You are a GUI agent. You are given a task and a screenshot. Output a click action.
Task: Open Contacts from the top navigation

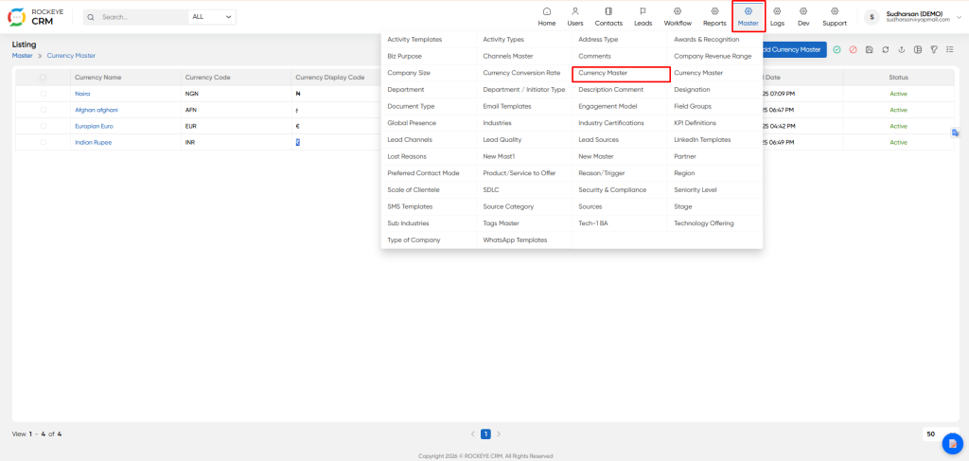pyautogui.click(x=608, y=17)
